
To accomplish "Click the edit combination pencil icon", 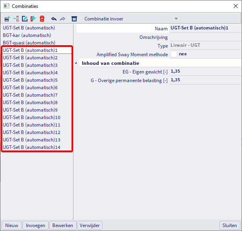I will tap(25, 18).
